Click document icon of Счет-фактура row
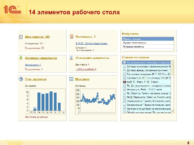The width and height of the screenshot is (194, 145). (x=124, y=78)
